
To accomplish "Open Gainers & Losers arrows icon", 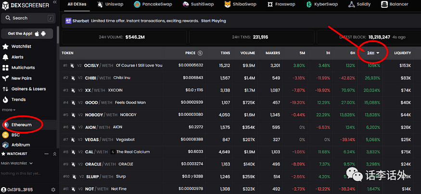I will click(5, 89).
